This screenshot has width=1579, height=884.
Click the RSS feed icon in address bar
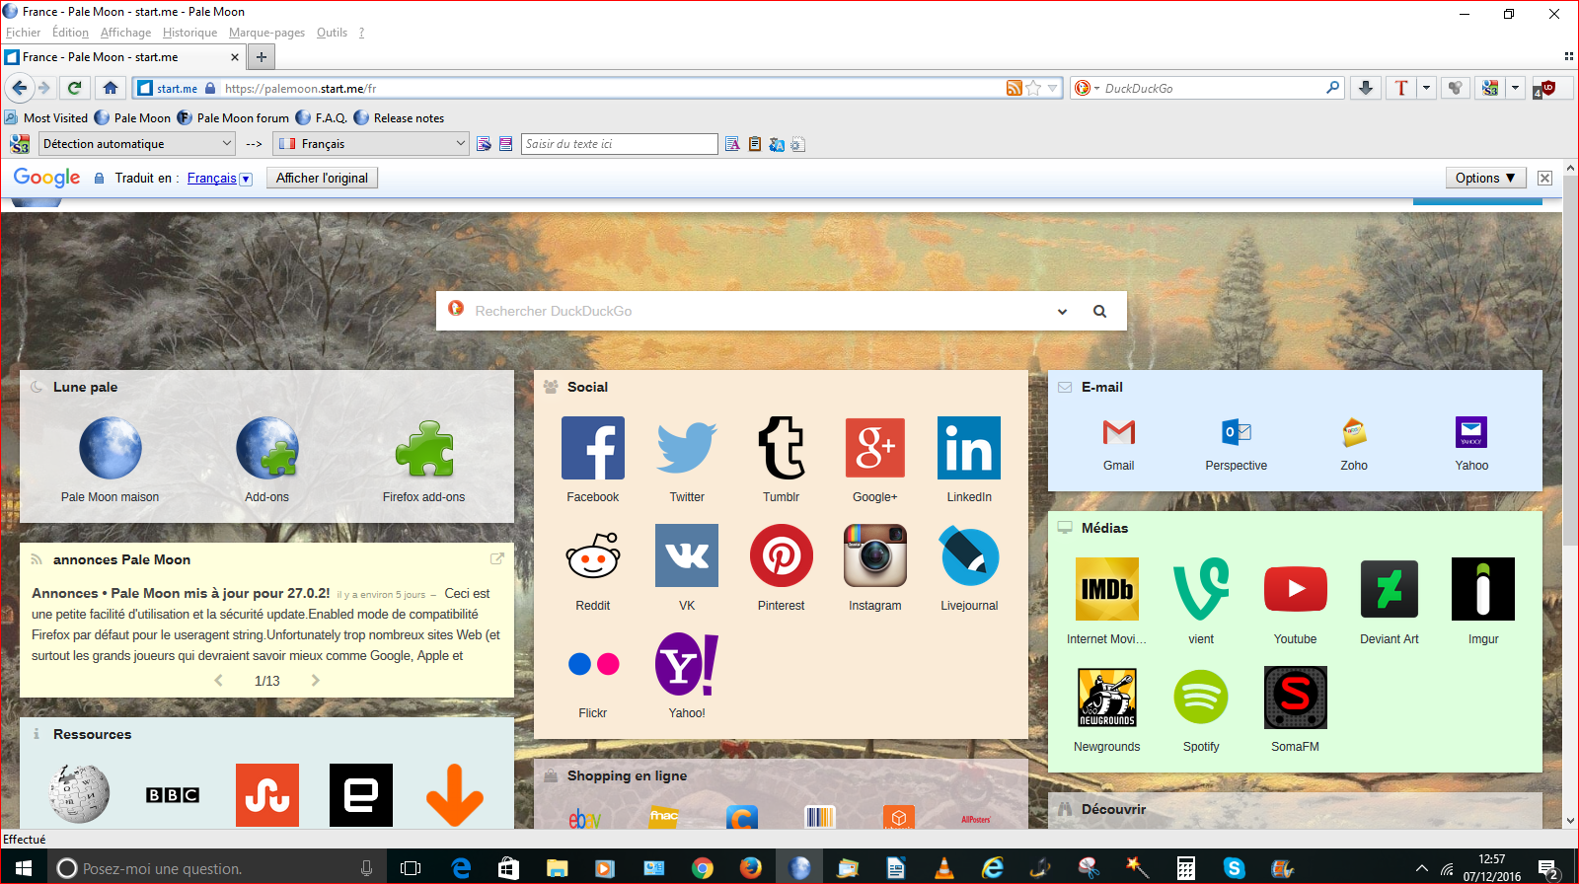tap(1014, 88)
